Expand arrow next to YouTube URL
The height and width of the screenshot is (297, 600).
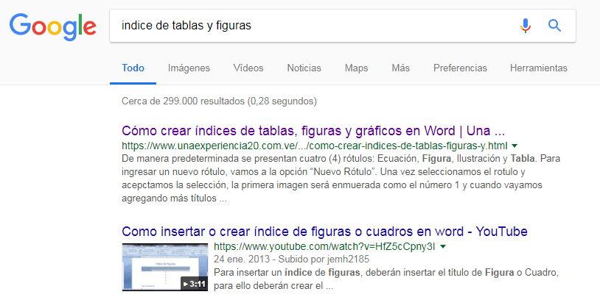(443, 246)
